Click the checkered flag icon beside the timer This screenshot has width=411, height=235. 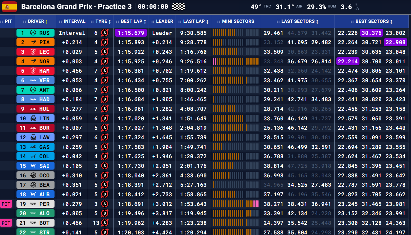coord(178,7)
